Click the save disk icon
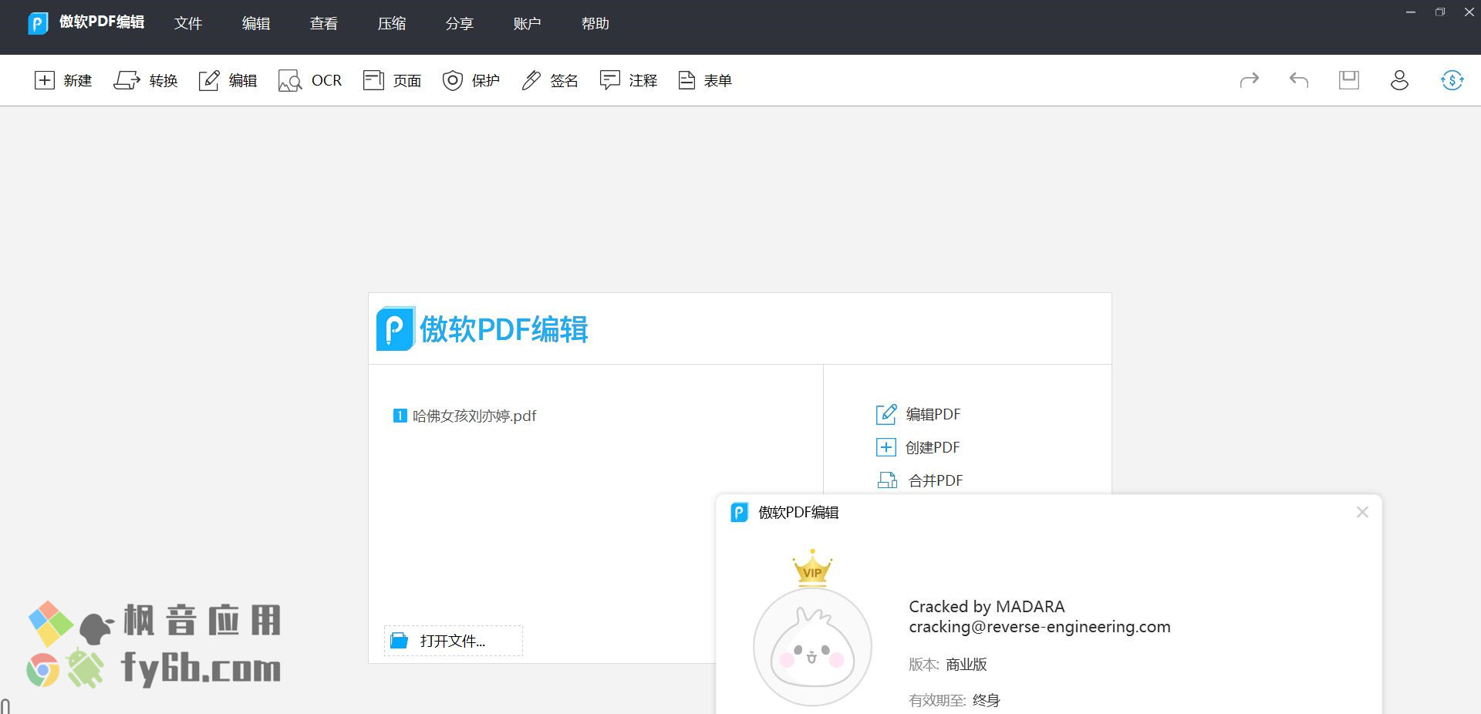The image size is (1481, 714). tap(1349, 80)
